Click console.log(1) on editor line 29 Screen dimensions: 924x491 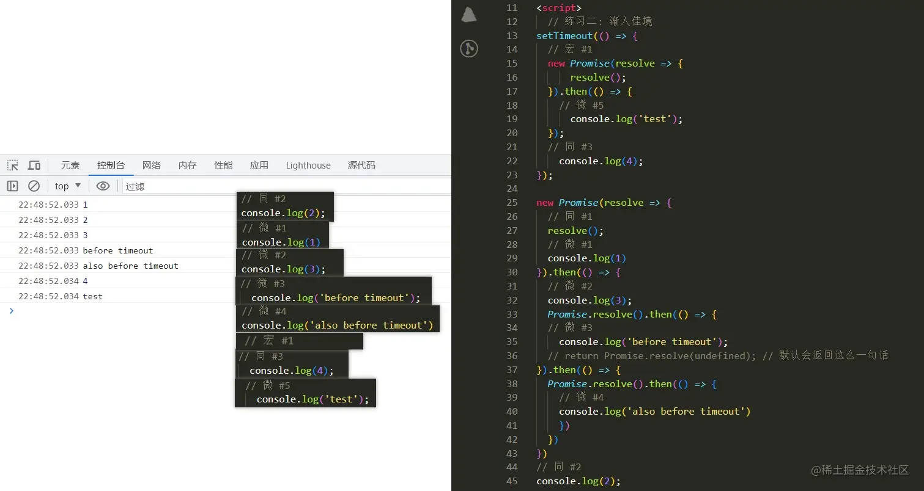[587, 258]
